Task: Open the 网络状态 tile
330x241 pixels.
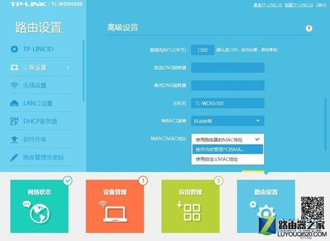Action: (40, 206)
